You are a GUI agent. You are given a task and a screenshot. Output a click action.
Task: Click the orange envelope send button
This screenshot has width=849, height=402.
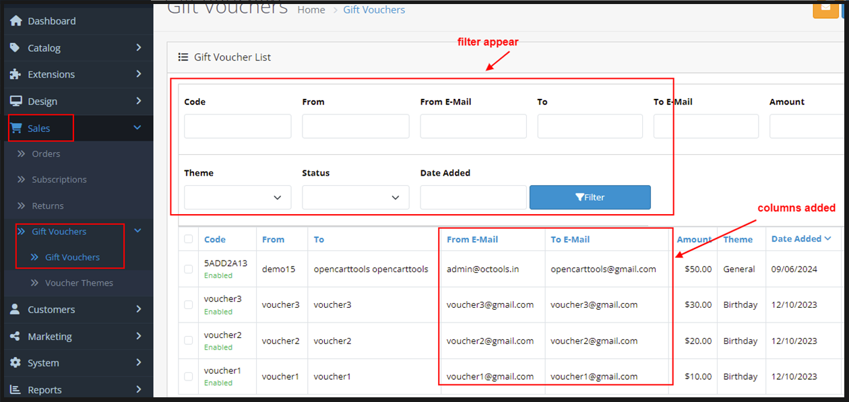point(825,9)
